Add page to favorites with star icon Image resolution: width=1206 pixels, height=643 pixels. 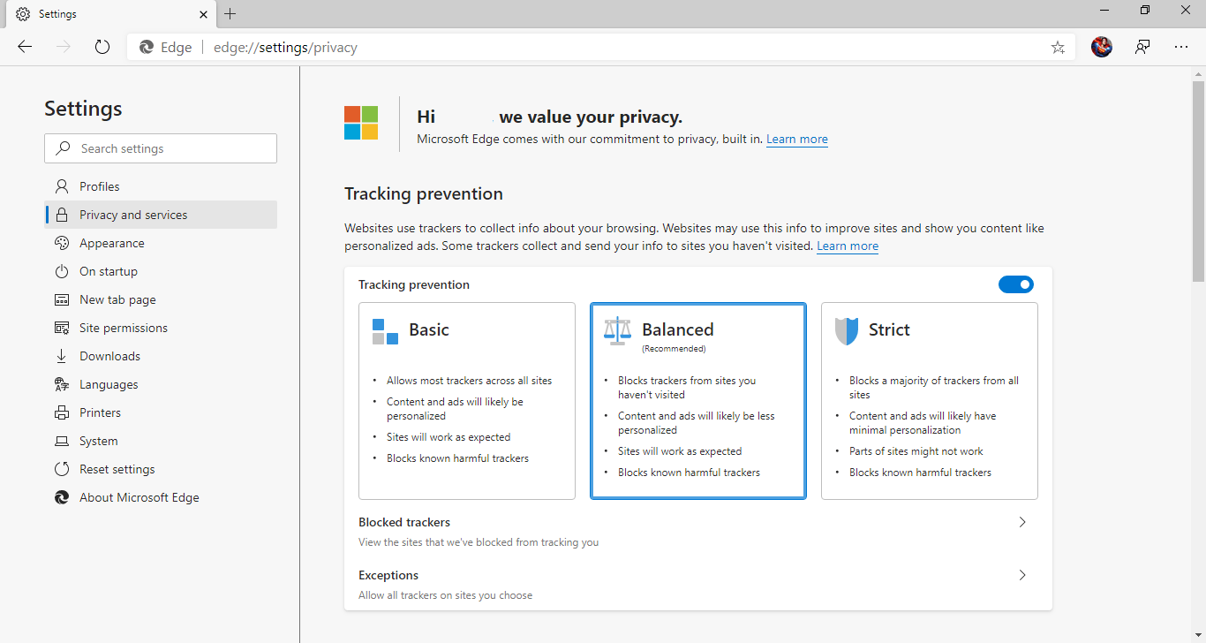pyautogui.click(x=1058, y=47)
